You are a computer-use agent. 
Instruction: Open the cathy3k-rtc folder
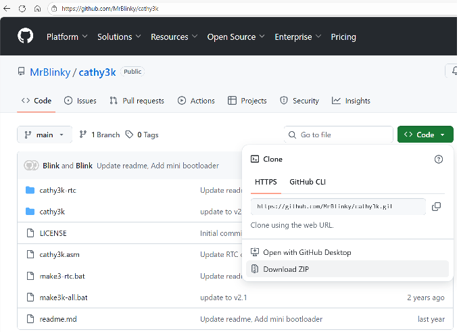(x=57, y=190)
